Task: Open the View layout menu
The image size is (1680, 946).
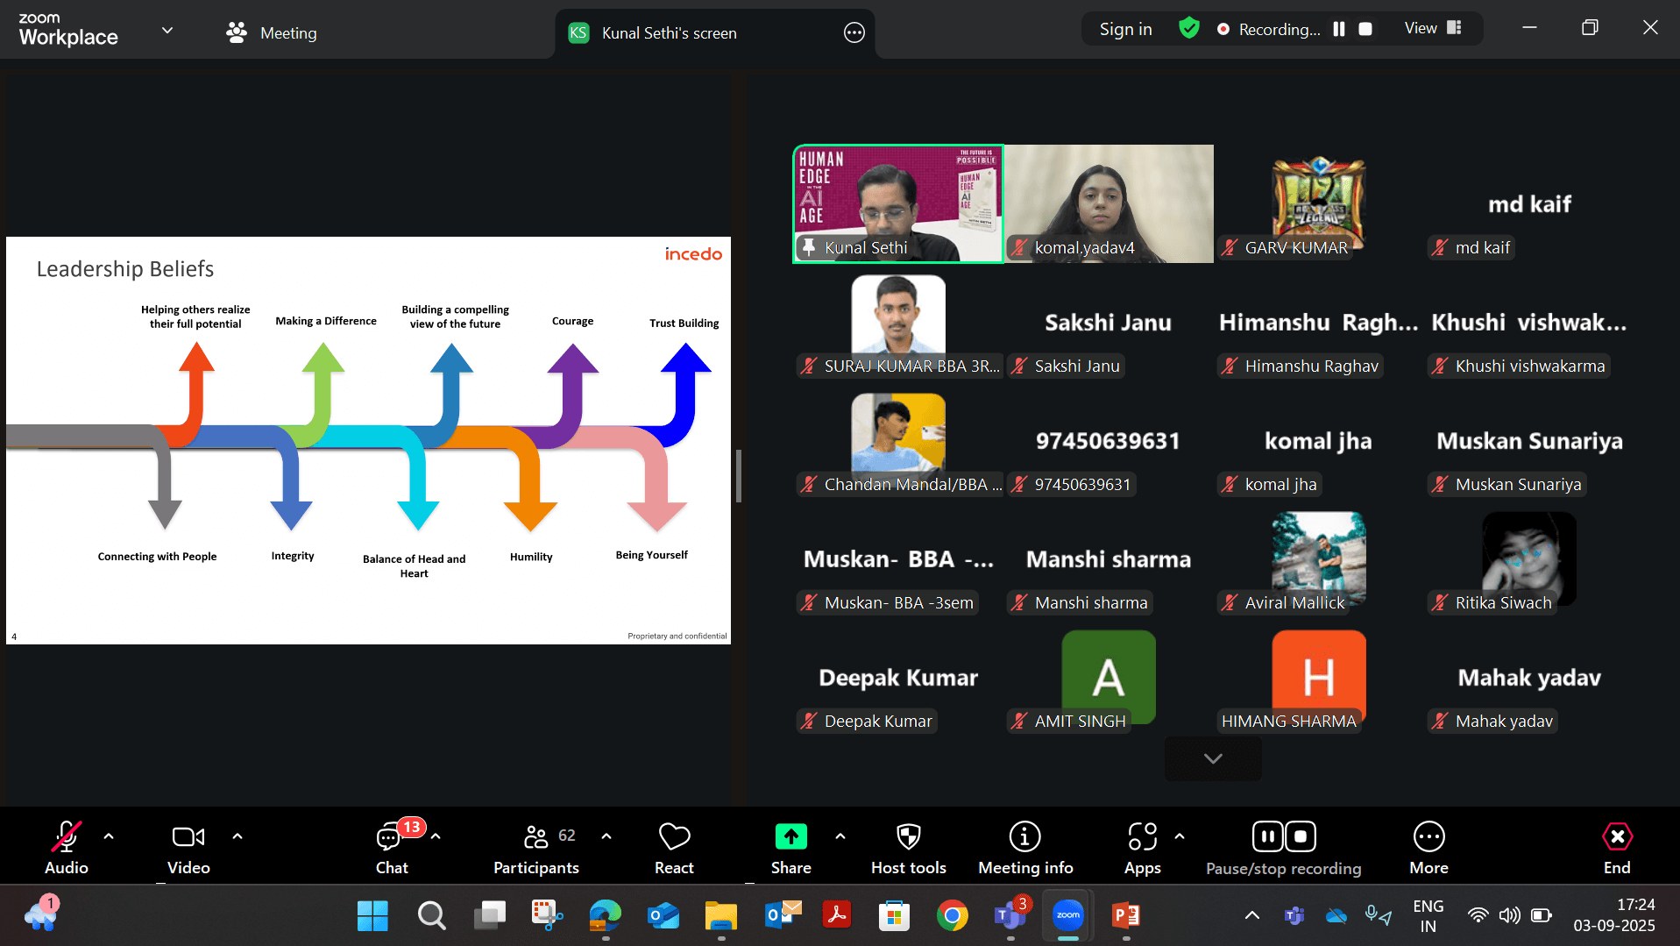Action: coord(1432,28)
